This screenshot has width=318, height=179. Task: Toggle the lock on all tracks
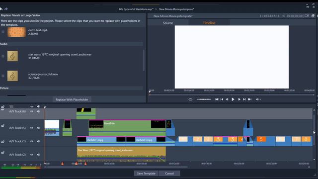pos(2,107)
